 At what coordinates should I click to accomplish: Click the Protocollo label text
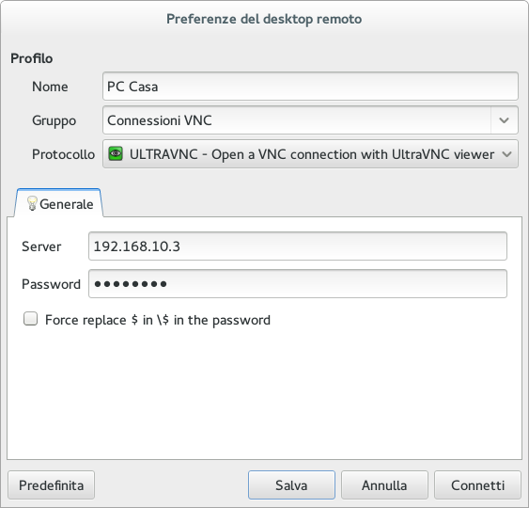(64, 154)
